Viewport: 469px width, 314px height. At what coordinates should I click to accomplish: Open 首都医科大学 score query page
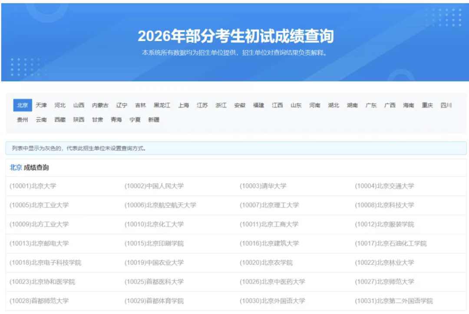pos(153,281)
